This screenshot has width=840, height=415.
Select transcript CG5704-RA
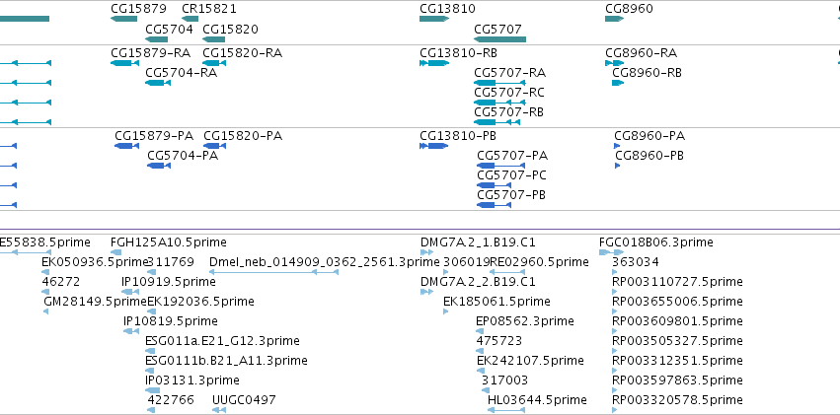158,83
